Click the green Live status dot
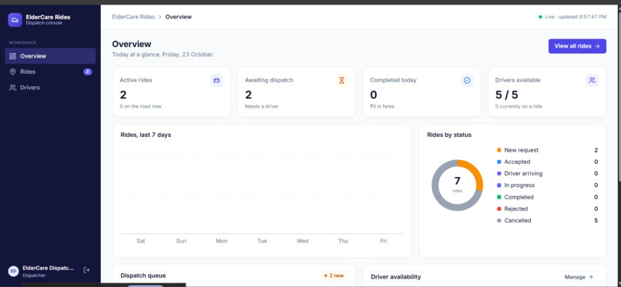 [x=540, y=17]
